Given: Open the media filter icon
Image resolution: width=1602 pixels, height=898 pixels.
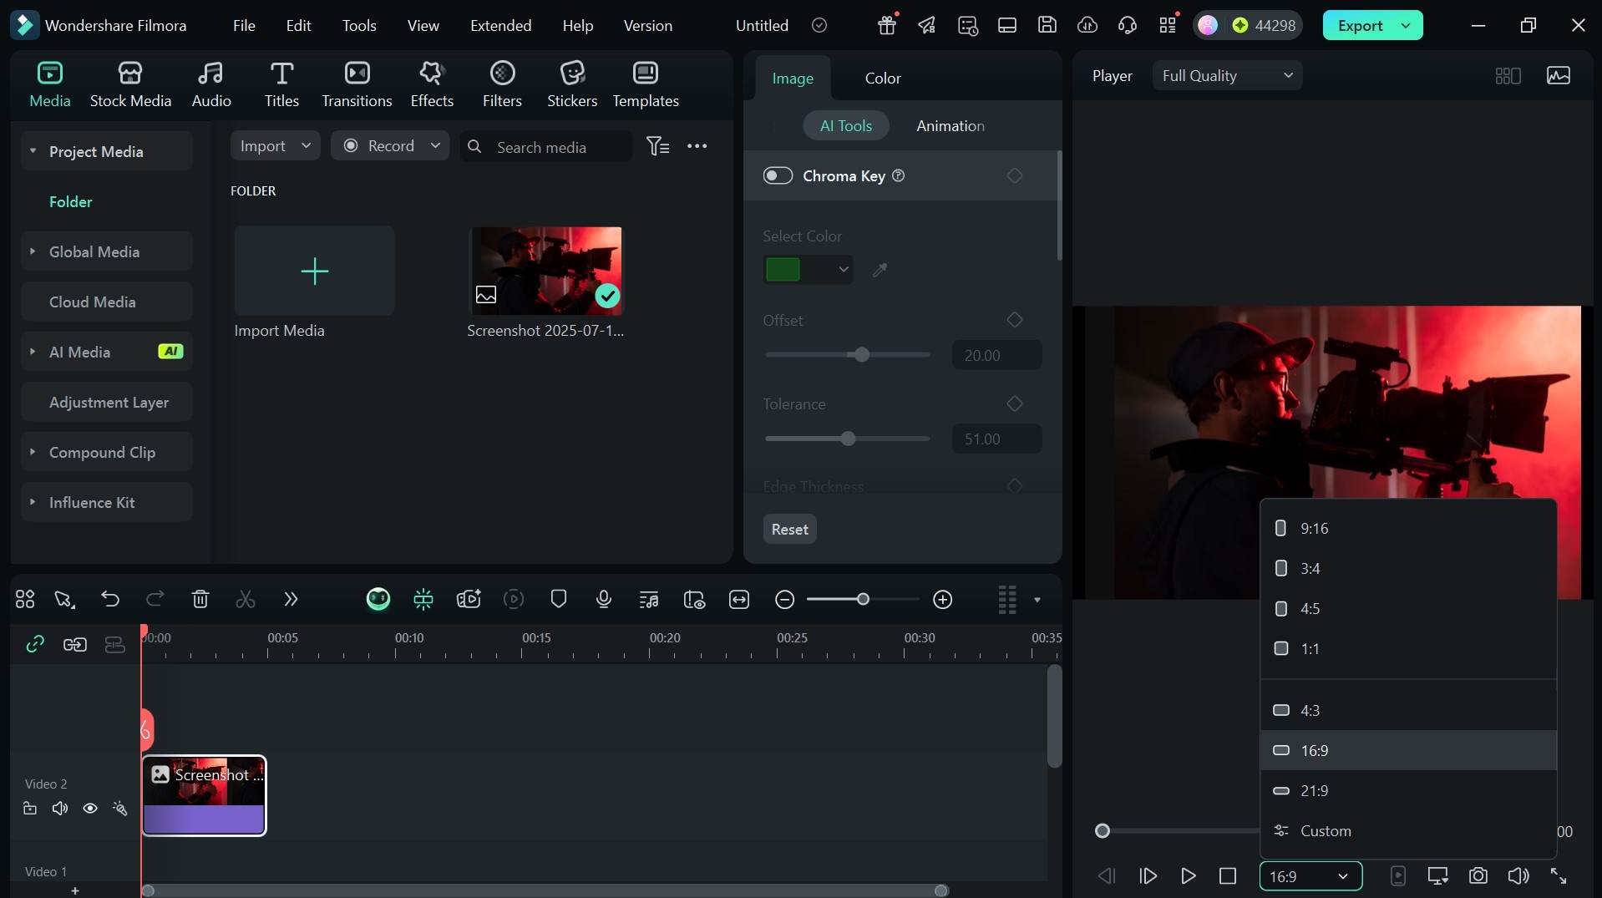Looking at the screenshot, I should pos(658,146).
